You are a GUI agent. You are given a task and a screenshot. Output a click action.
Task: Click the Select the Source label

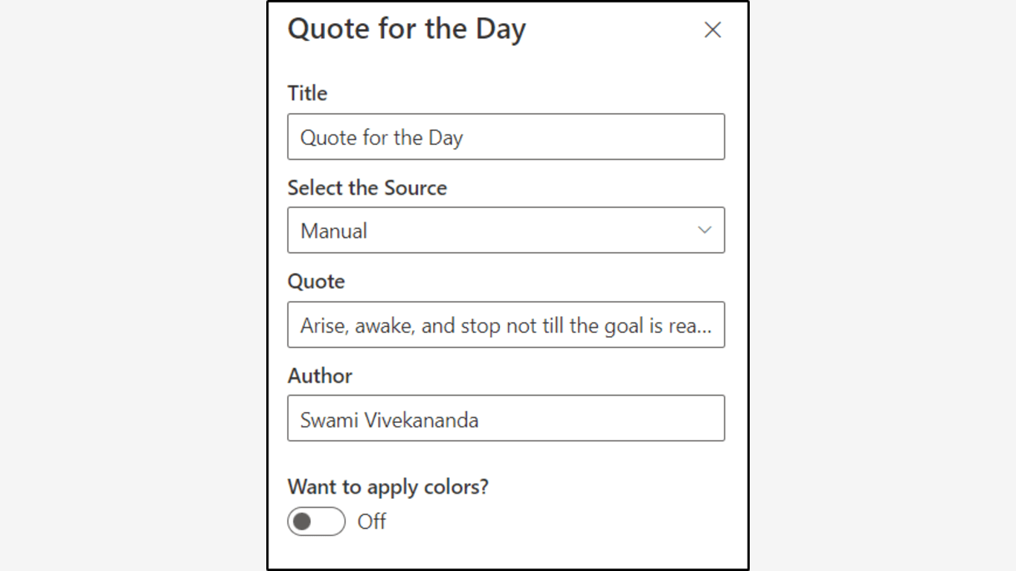(367, 187)
